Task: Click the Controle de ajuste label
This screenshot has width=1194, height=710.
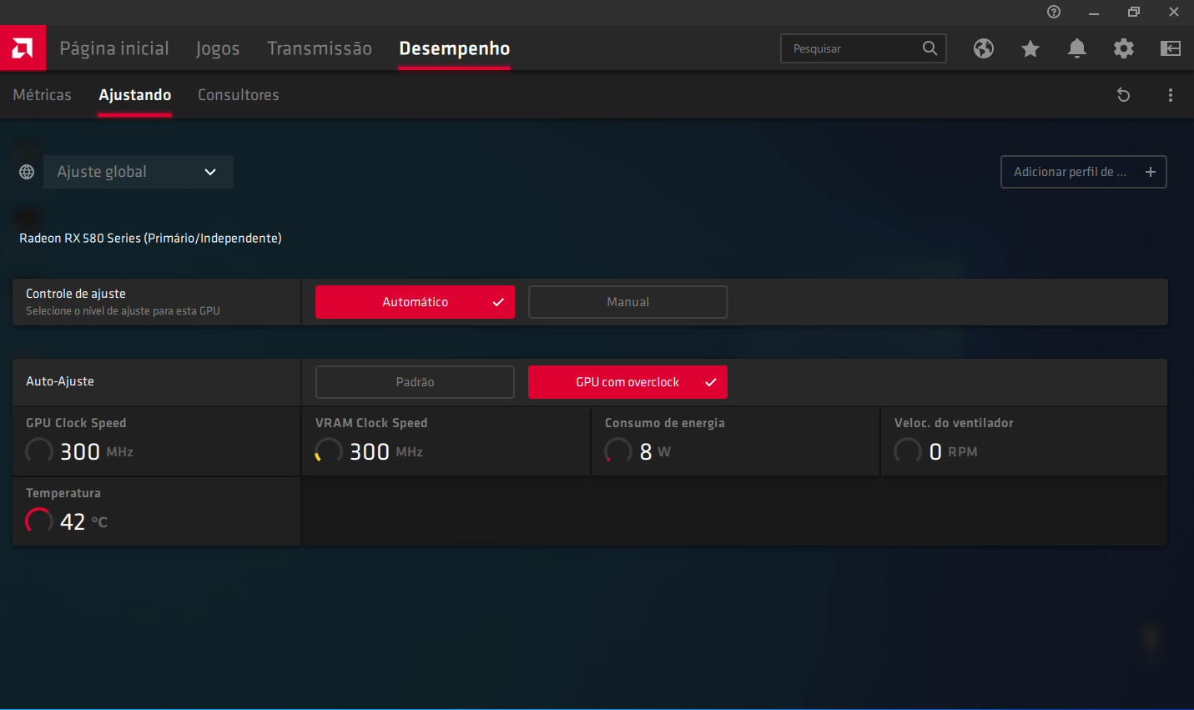Action: [76, 294]
